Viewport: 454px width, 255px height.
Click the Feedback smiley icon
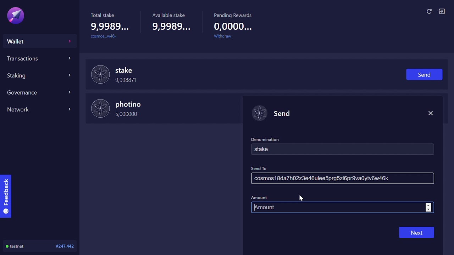pos(6,211)
